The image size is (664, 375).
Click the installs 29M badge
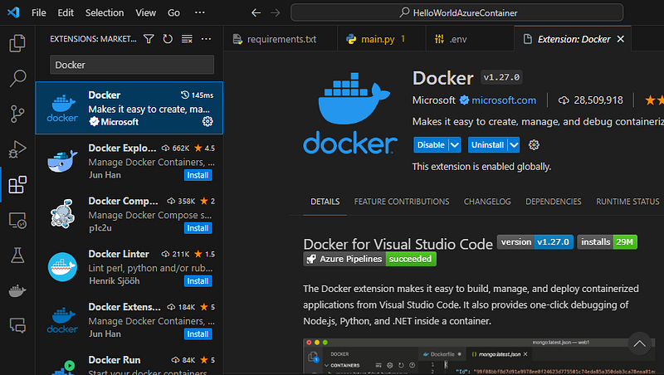tap(607, 242)
